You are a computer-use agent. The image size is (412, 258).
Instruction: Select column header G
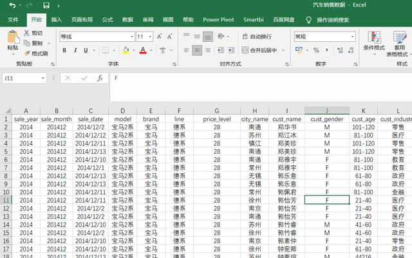[x=217, y=111]
